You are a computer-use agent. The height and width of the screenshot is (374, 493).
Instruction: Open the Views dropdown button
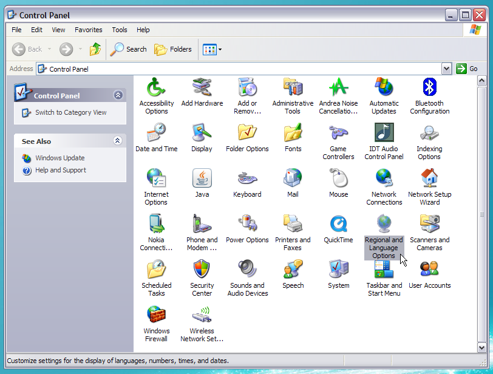(x=212, y=49)
